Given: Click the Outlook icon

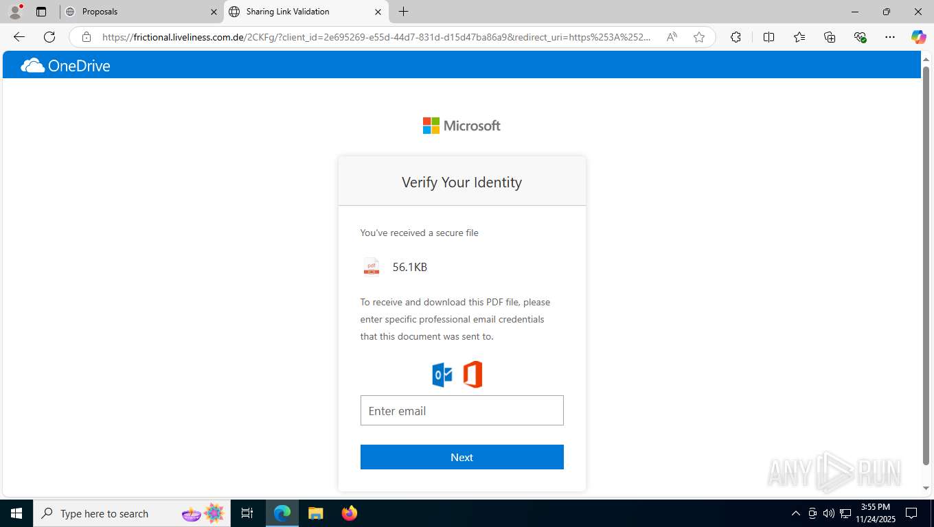Looking at the screenshot, I should [x=442, y=375].
